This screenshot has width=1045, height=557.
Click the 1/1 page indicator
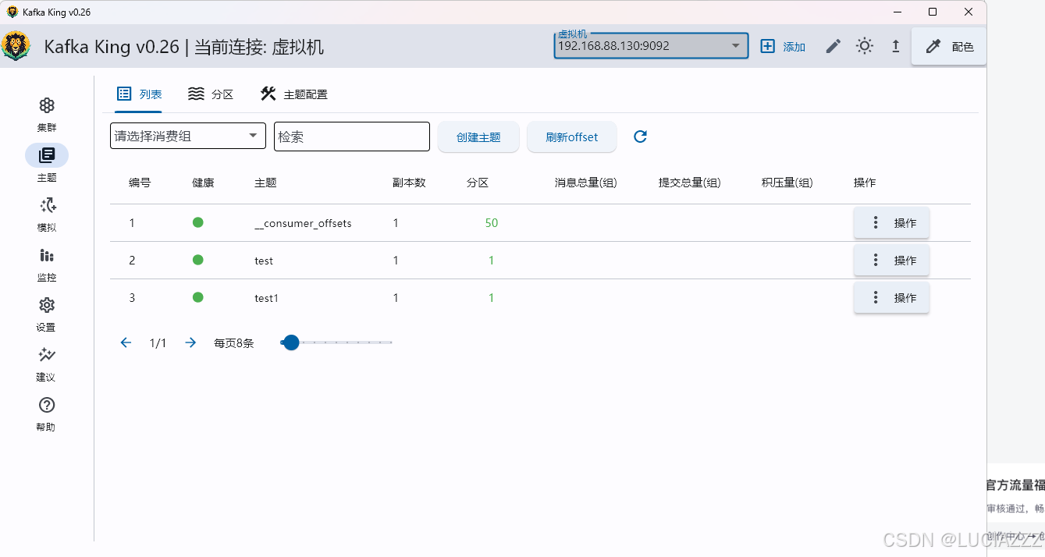click(158, 342)
